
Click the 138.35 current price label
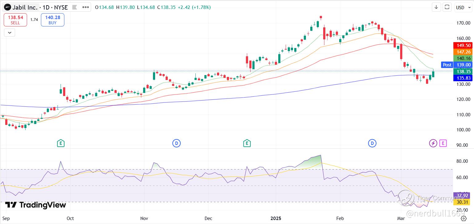click(x=462, y=71)
